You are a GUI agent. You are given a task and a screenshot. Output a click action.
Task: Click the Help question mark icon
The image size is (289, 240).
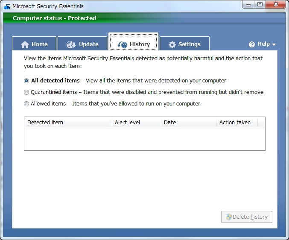(252, 44)
